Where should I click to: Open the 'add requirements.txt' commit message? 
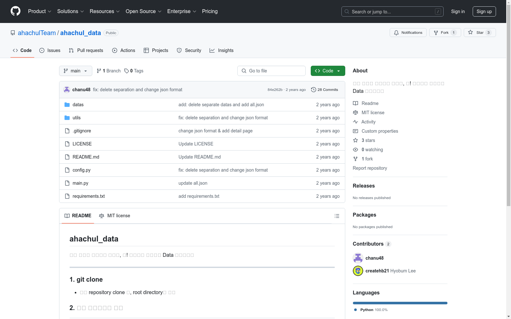199,196
